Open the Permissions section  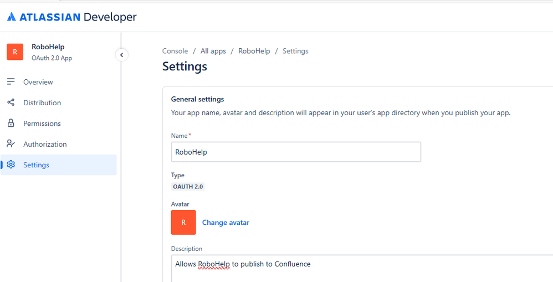coord(42,124)
